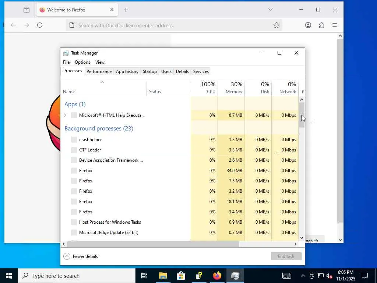
Task: Click the Apps (1) group header
Action: tap(75, 104)
